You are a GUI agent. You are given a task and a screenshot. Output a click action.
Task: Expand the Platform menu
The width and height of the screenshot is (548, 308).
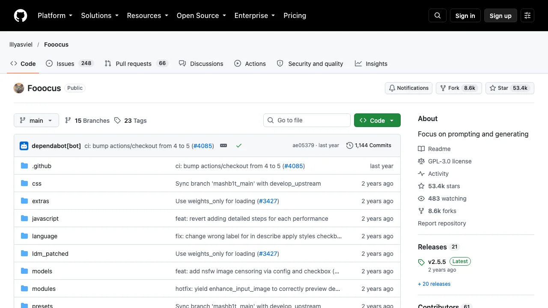click(x=55, y=15)
